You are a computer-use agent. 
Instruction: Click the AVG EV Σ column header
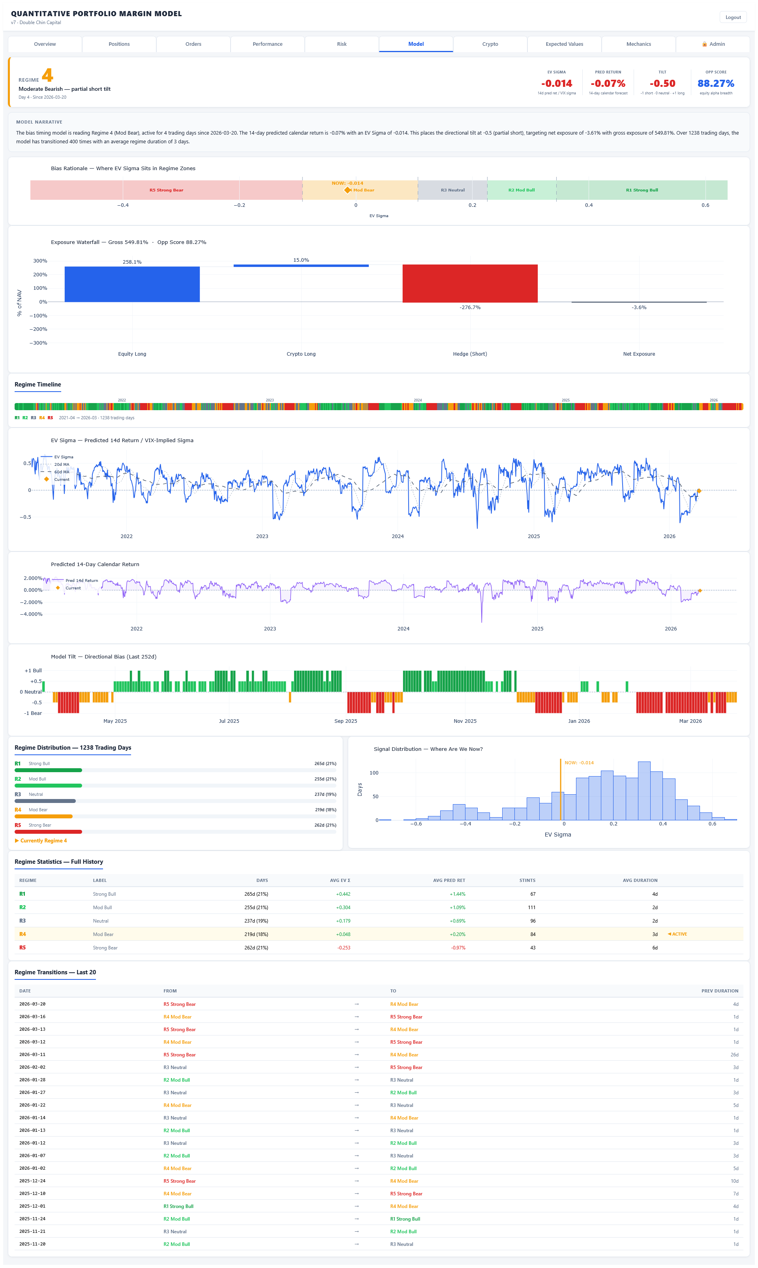pos(340,880)
